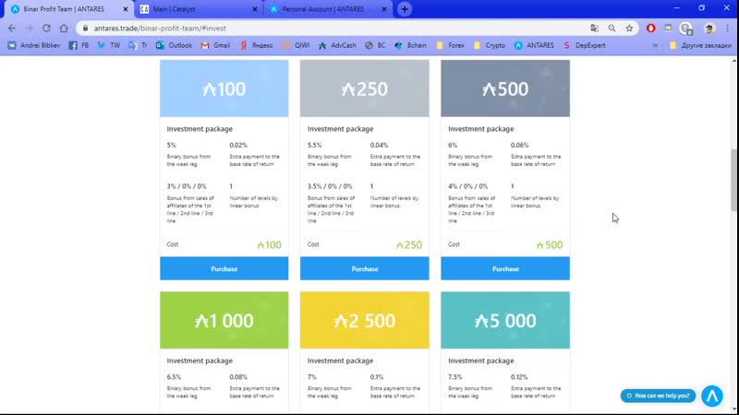This screenshot has height=415, width=739.
Task: Open the zoom magnifier in address bar
Action: [x=612, y=29]
